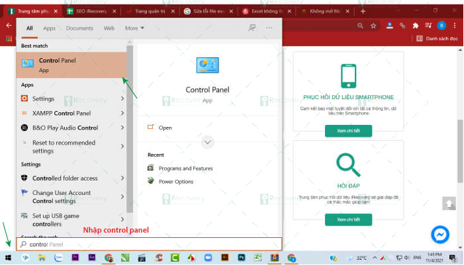This screenshot has width=464, height=265.
Task: Expand Change User Account Control settings arrow
Action: (x=122, y=196)
